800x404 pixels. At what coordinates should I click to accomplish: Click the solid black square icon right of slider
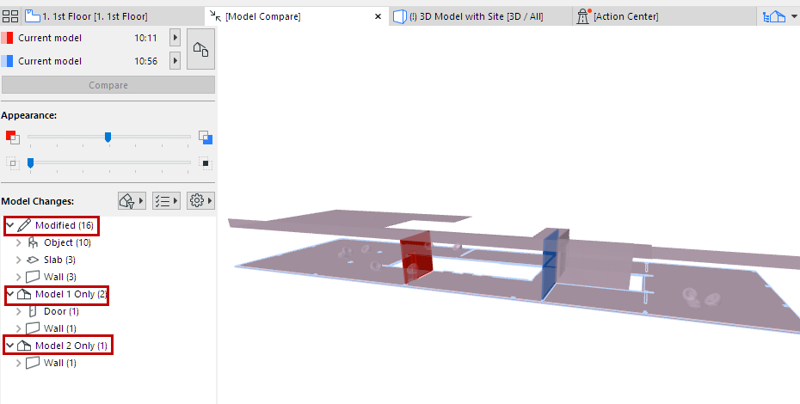pos(206,163)
